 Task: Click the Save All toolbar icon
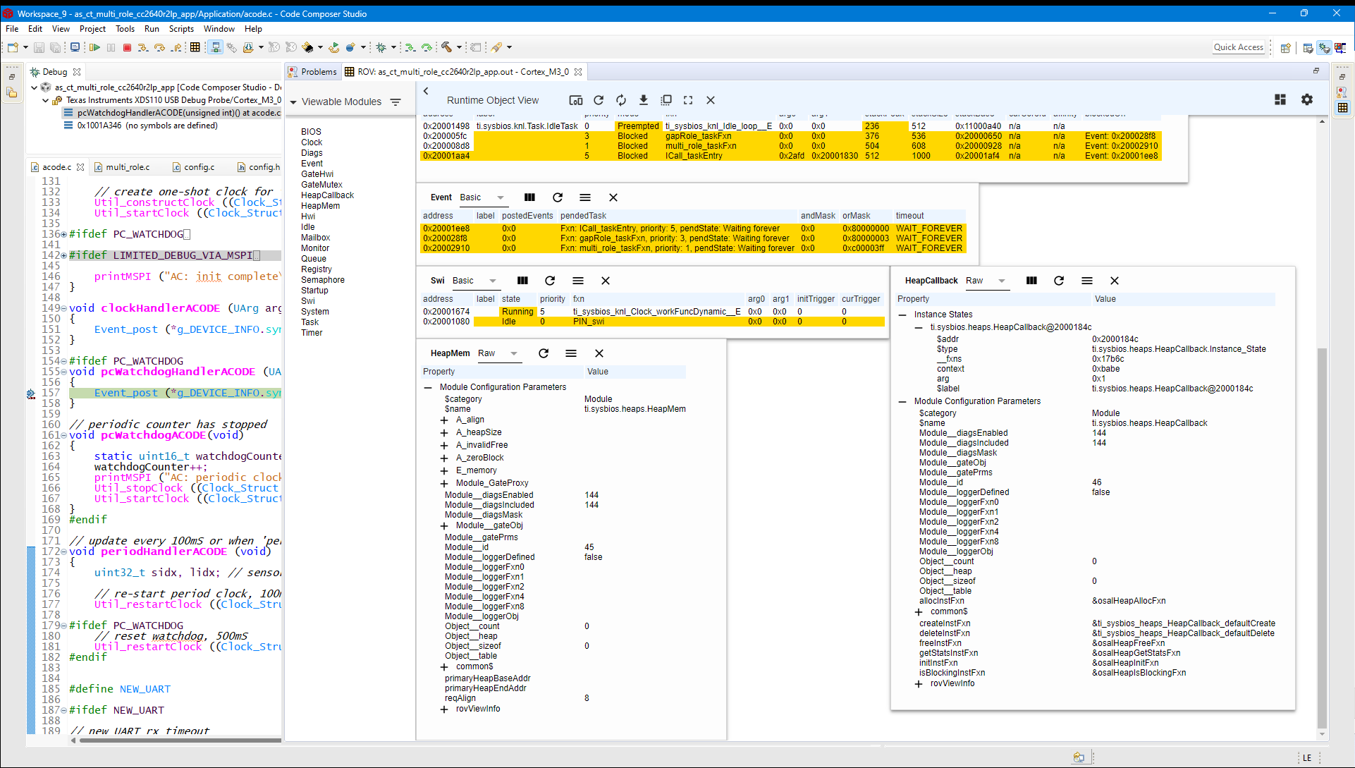tap(55, 47)
